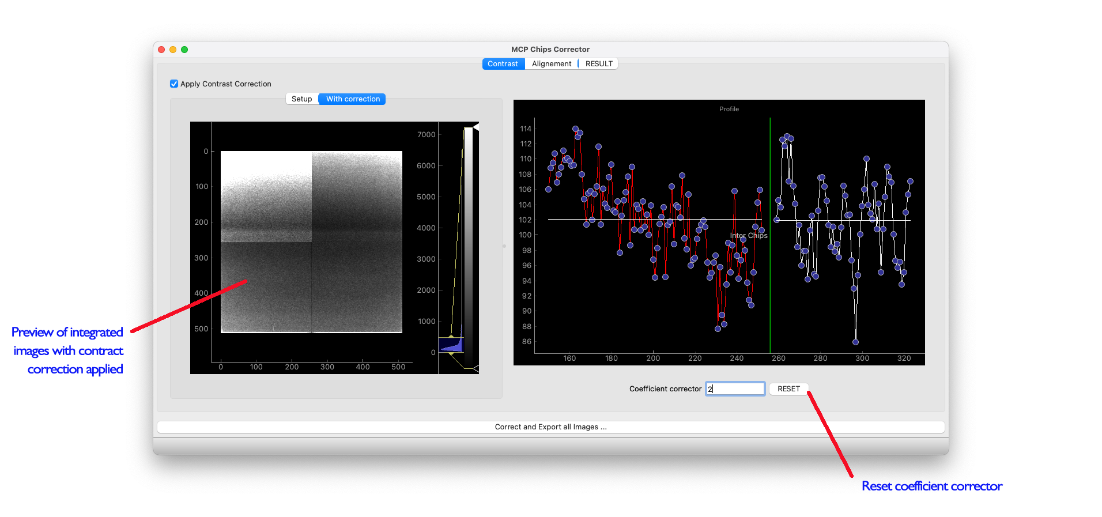Click the black gradient tick at bottom of colorbar
The width and height of the screenshot is (1102, 517).
pos(476,368)
